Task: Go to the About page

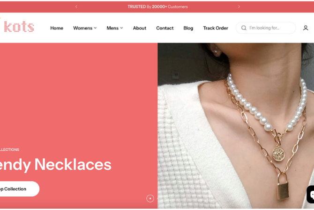Action: pos(140,28)
